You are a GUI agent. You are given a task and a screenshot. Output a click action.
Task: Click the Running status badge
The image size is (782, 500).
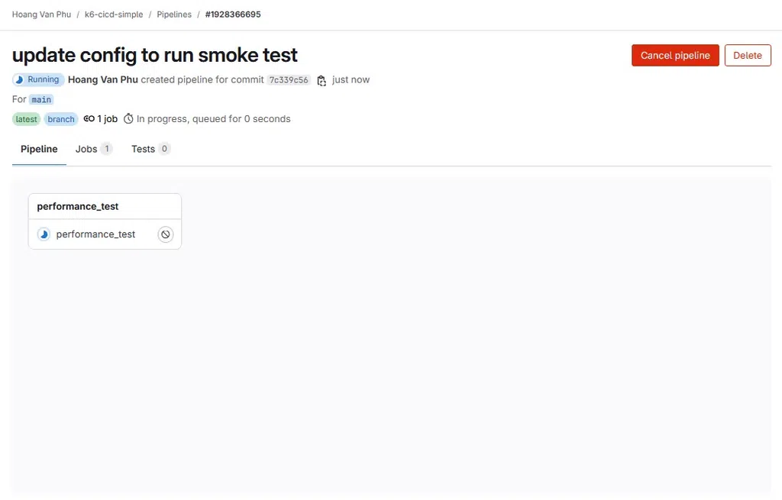click(38, 79)
